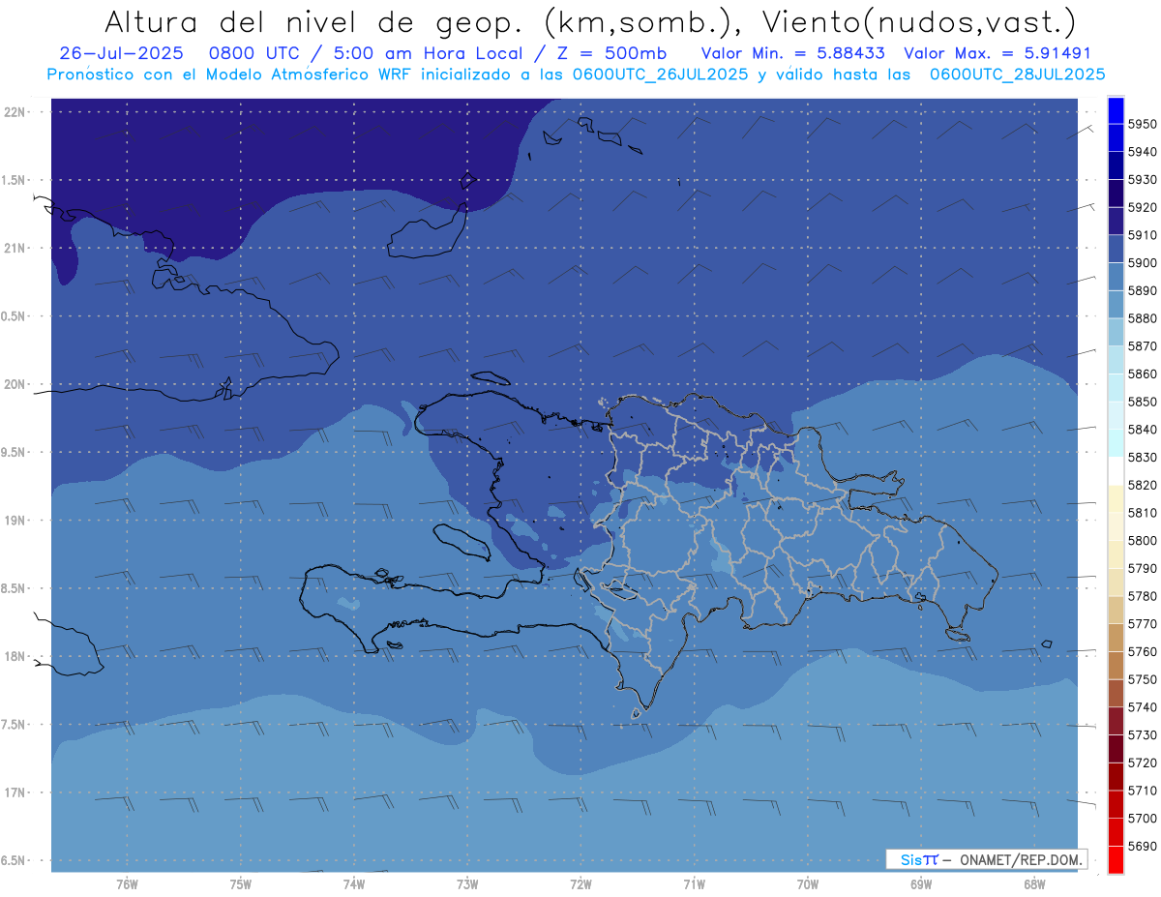Pick the legend swatch between 5900 and 5910
Screen dimensions: 1161x897
[x=1116, y=249]
